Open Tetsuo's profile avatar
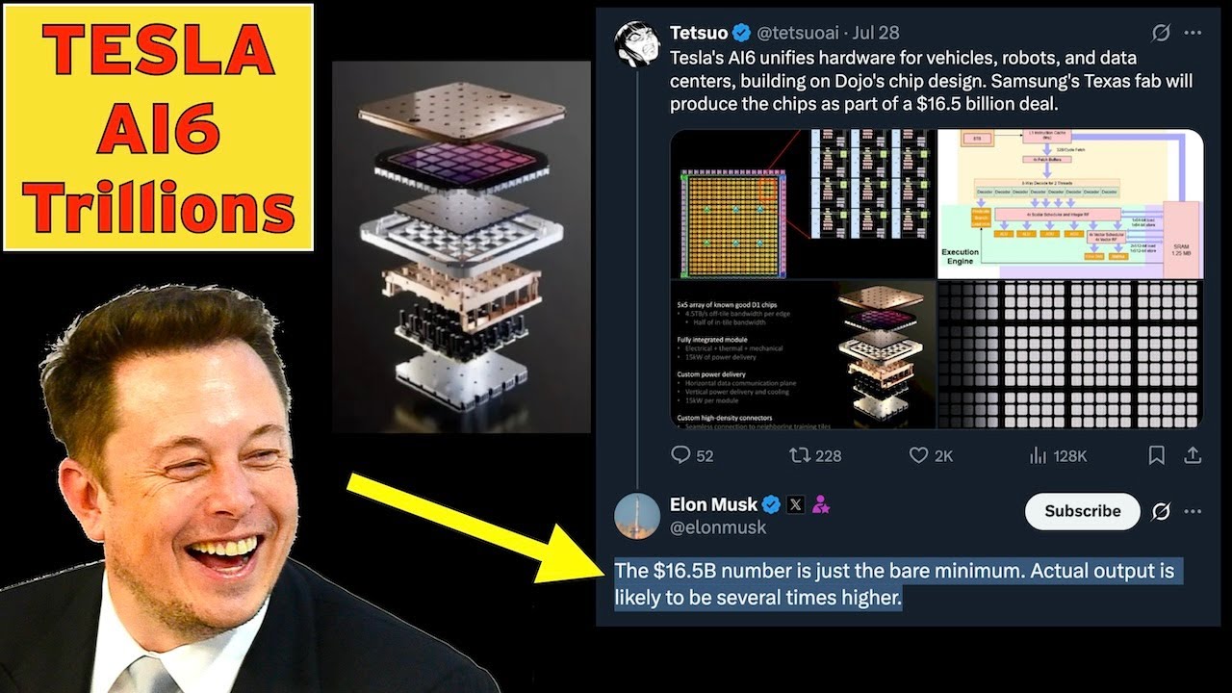 (x=636, y=44)
